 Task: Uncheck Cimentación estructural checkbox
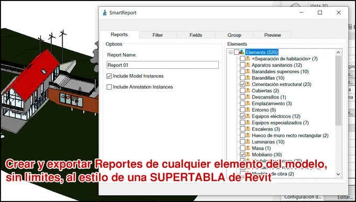click(242, 84)
